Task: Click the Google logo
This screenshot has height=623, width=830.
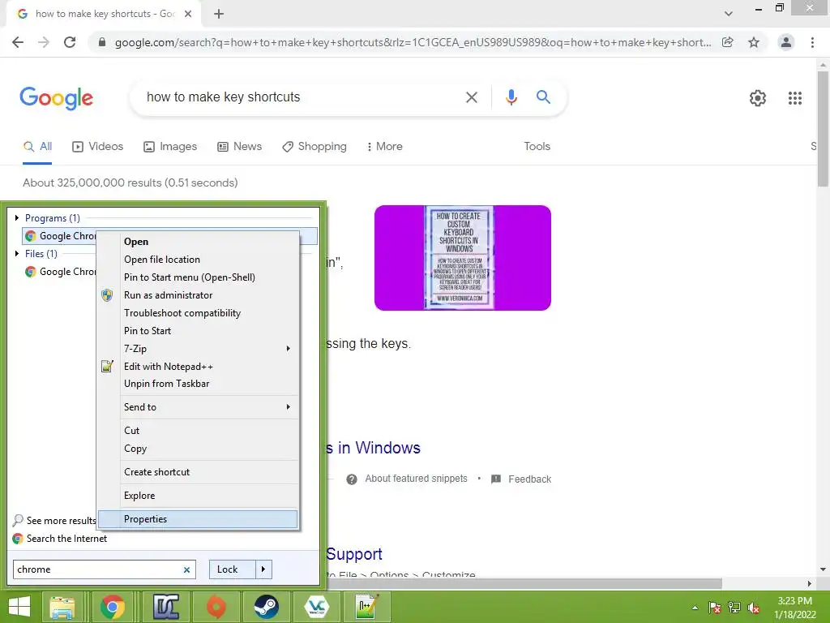Action: pyautogui.click(x=57, y=98)
